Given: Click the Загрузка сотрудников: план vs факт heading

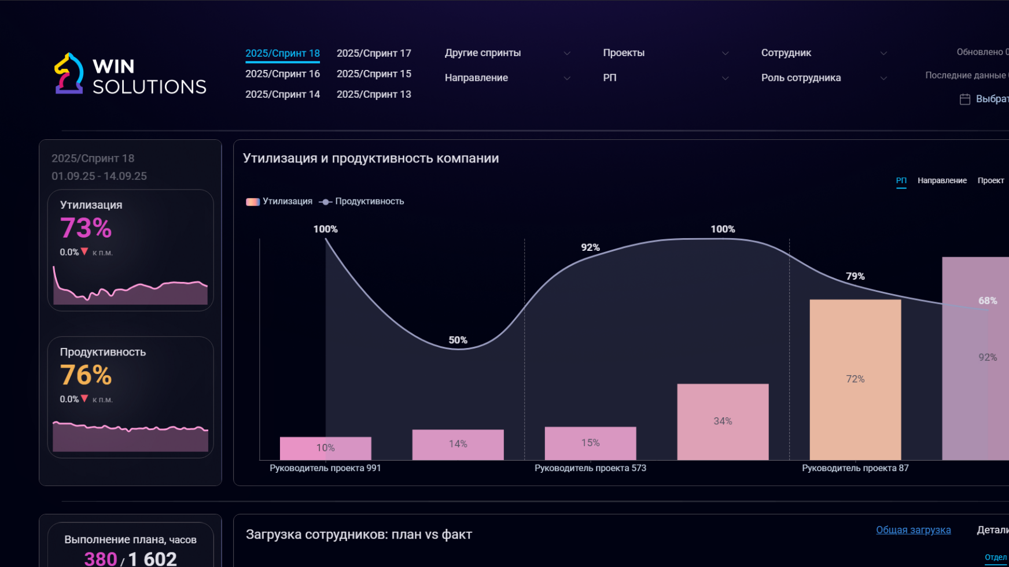Looking at the screenshot, I should (359, 535).
